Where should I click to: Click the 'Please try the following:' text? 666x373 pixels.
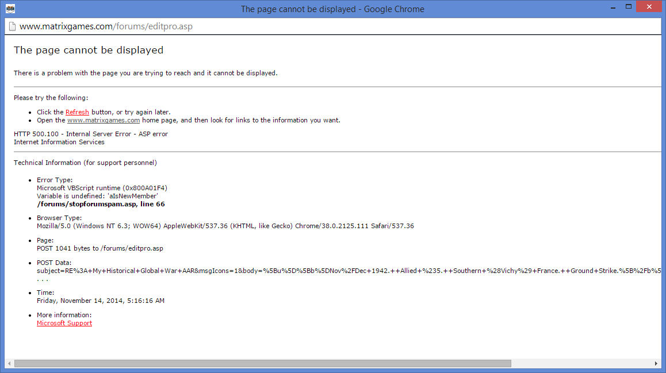click(51, 98)
